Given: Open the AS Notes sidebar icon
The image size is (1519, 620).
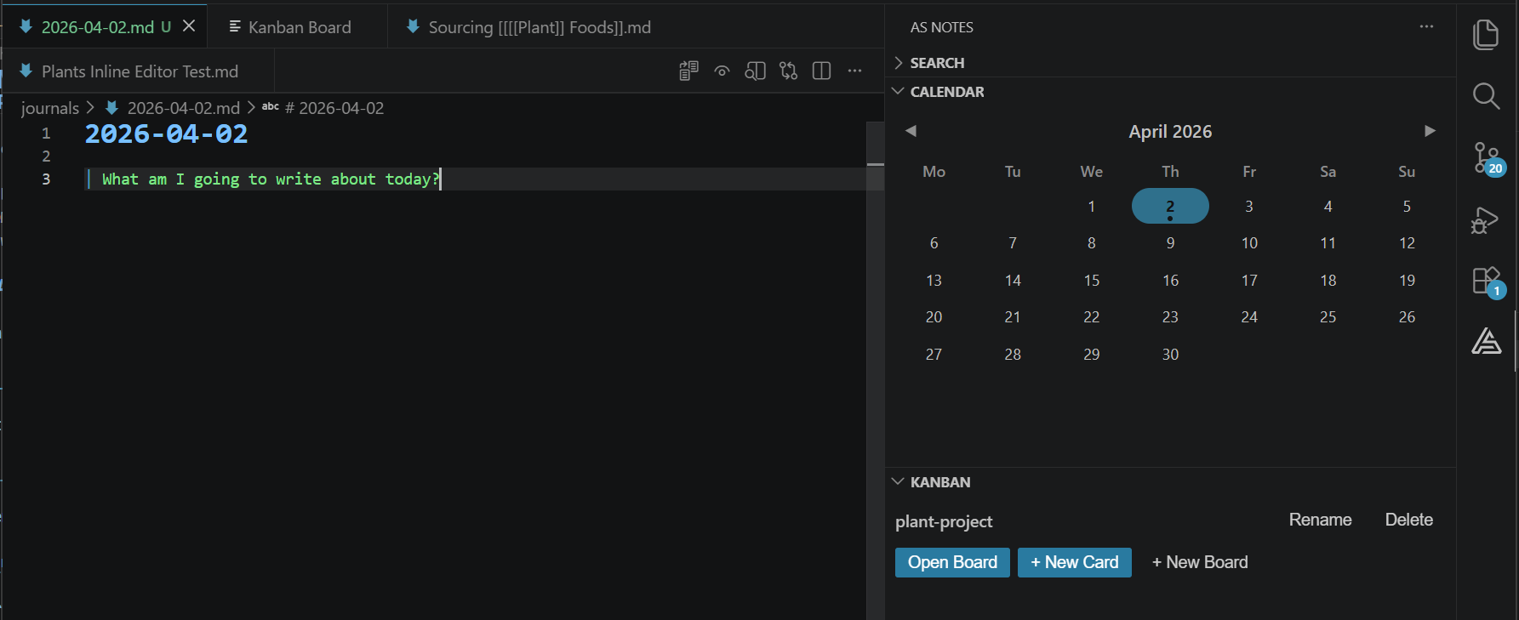Looking at the screenshot, I should pos(1486,341).
